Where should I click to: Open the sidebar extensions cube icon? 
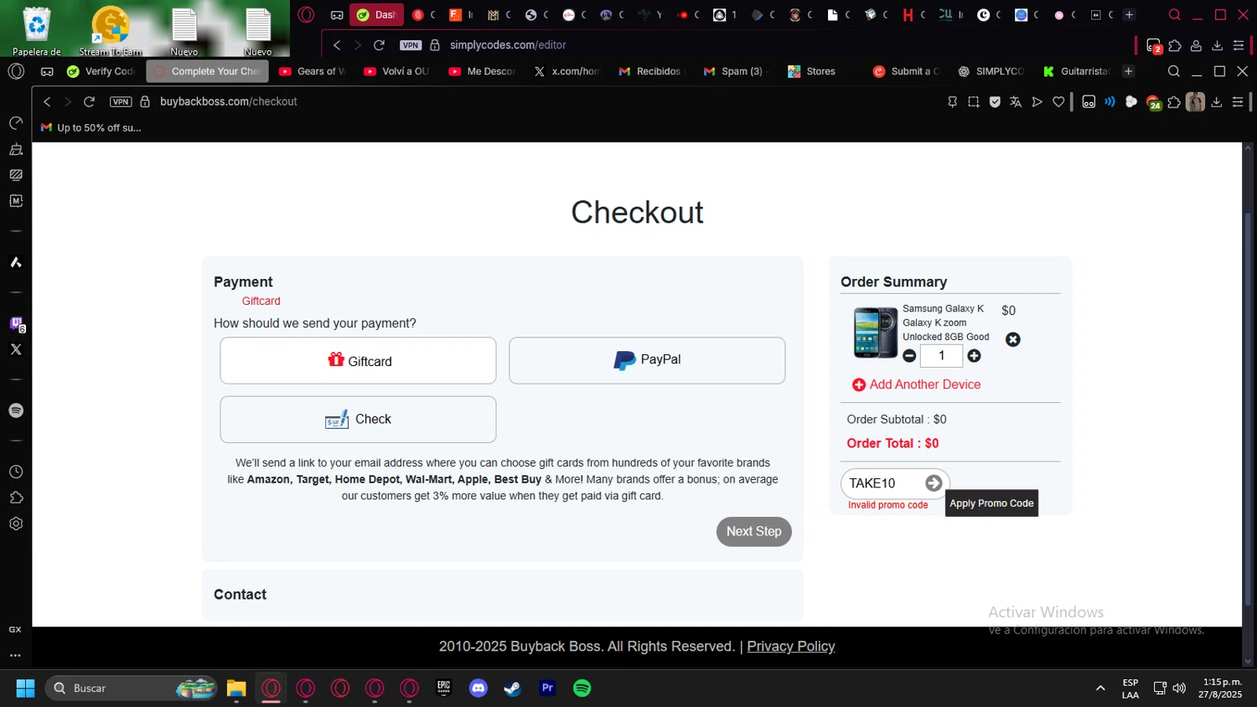16,498
